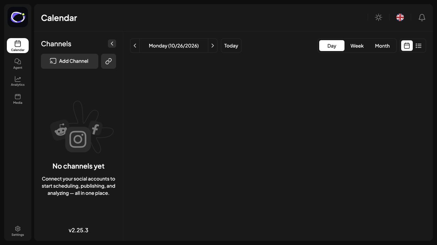Viewport: 437px width, 245px height.
Task: Open the Media section
Action: tap(18, 99)
